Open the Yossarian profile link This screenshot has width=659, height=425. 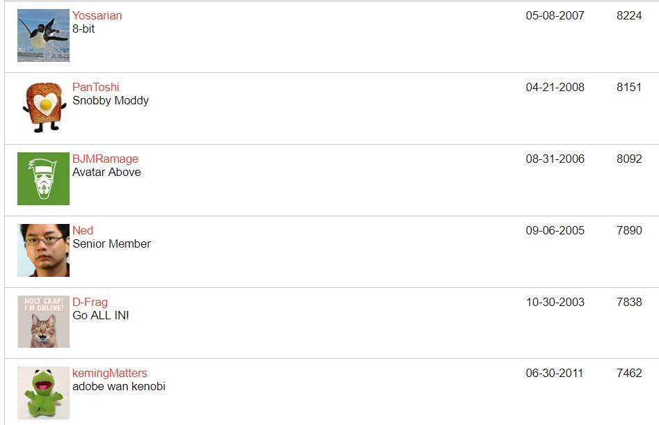(x=97, y=15)
